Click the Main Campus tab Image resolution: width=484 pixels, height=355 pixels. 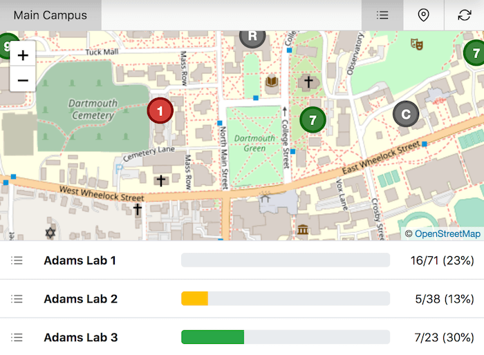point(50,15)
